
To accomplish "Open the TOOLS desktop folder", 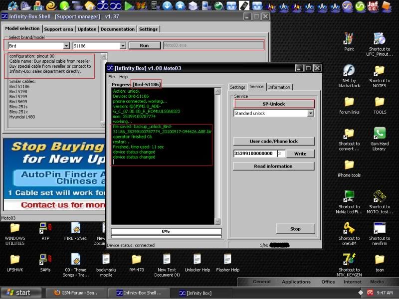I will pyautogui.click(x=380, y=105).
